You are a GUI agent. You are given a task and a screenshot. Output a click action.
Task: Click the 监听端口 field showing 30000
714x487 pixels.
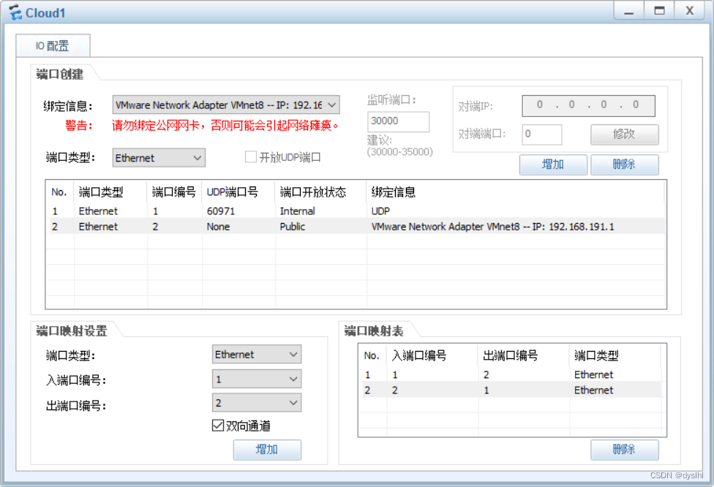tap(398, 121)
